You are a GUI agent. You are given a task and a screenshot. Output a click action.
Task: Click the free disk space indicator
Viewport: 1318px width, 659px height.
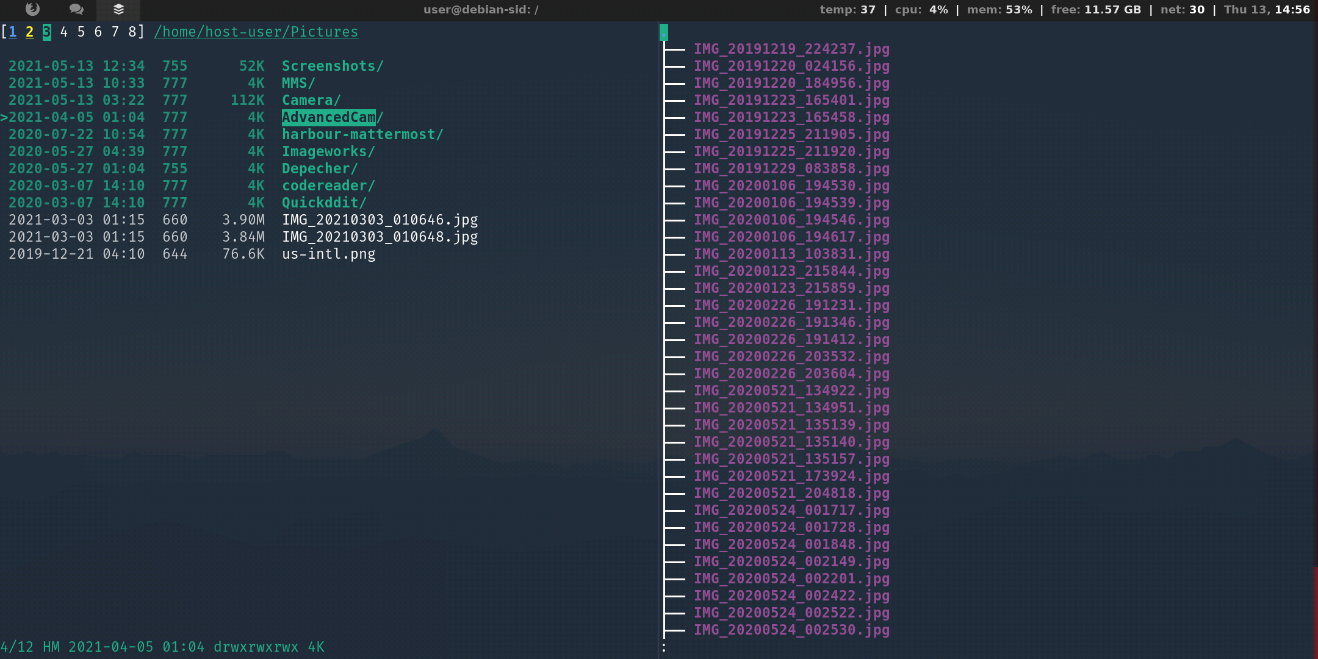coord(1096,10)
